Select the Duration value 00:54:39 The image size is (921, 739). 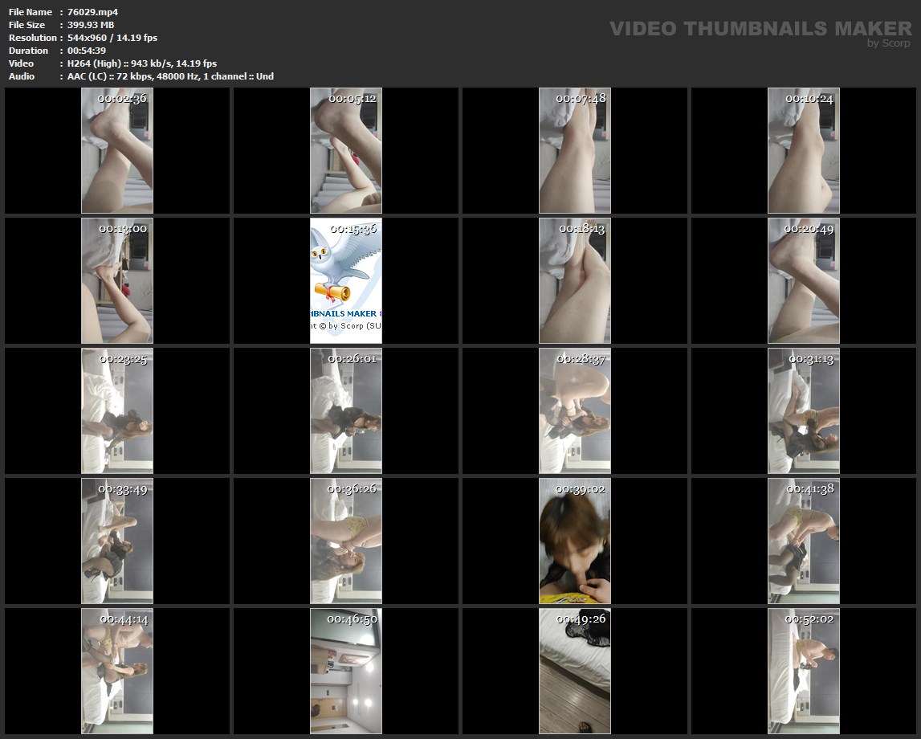pyautogui.click(x=87, y=51)
